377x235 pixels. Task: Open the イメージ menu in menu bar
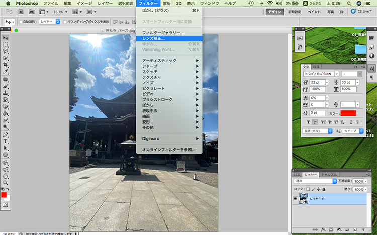coord(84,3)
